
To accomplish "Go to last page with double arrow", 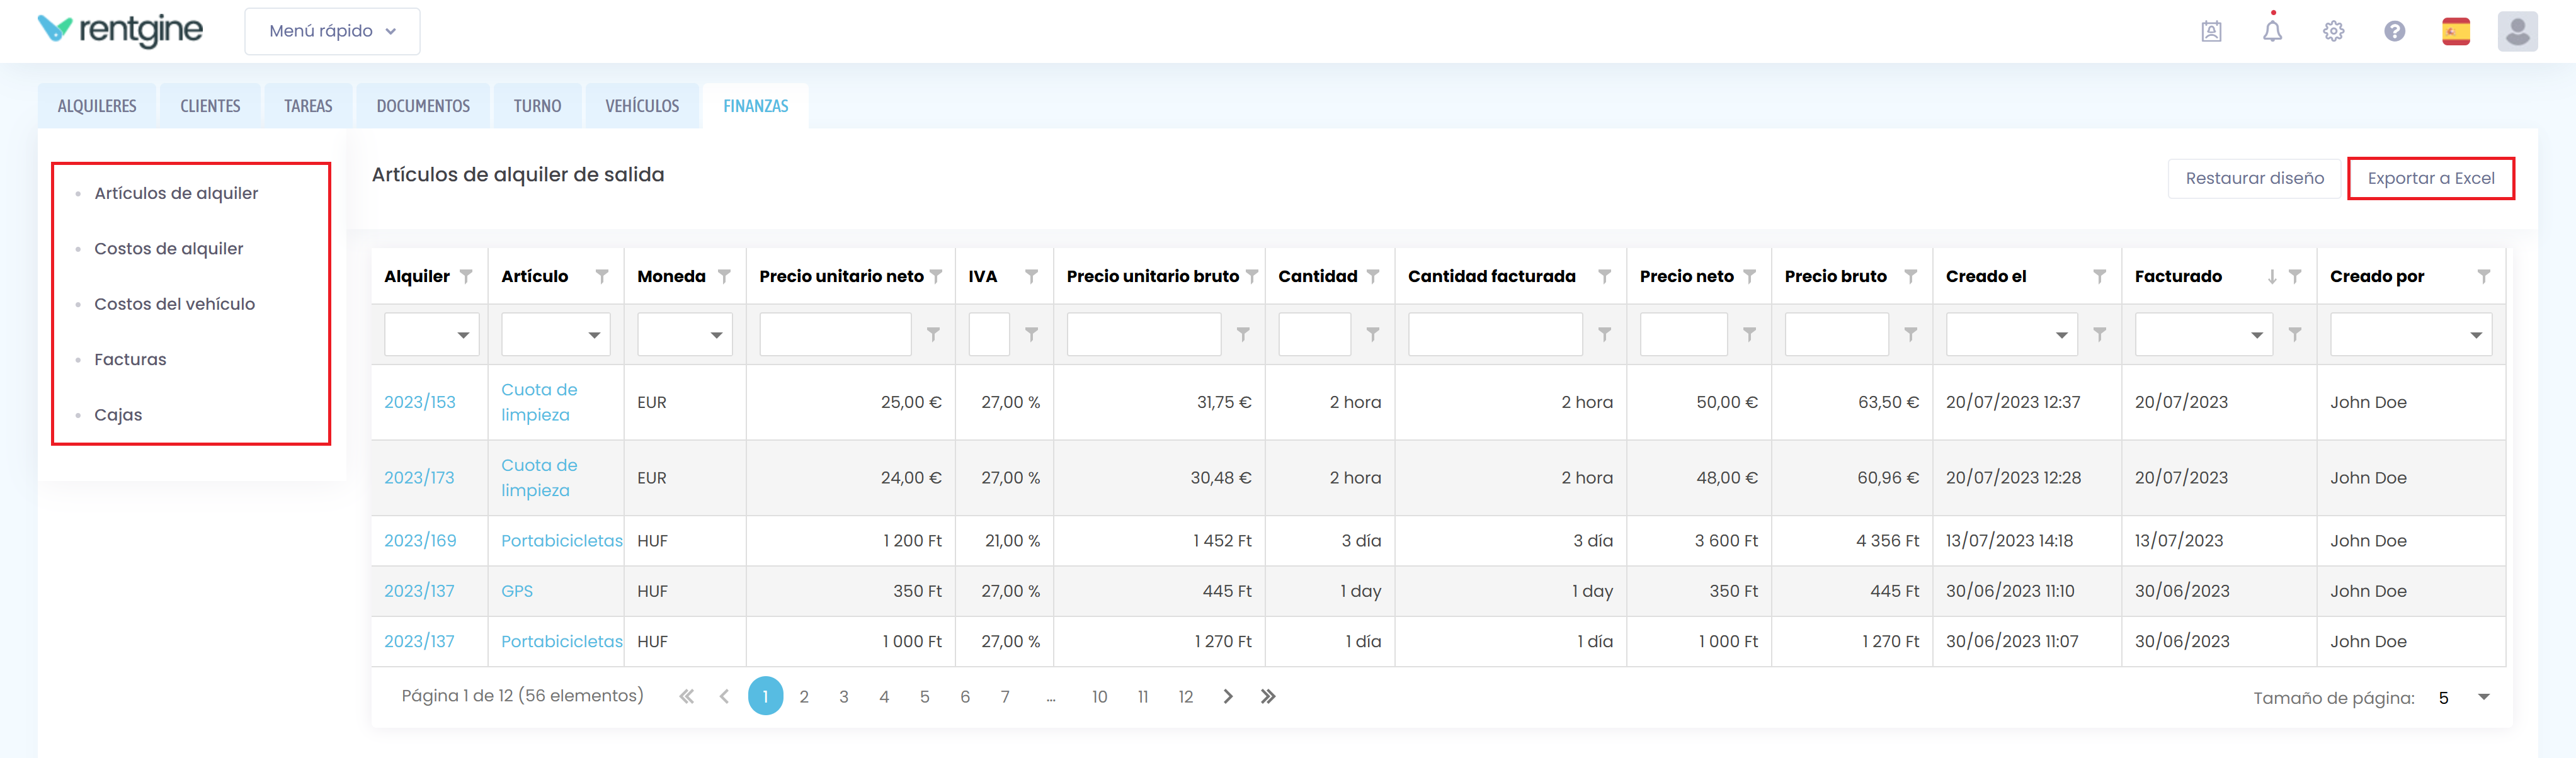I will point(1268,696).
